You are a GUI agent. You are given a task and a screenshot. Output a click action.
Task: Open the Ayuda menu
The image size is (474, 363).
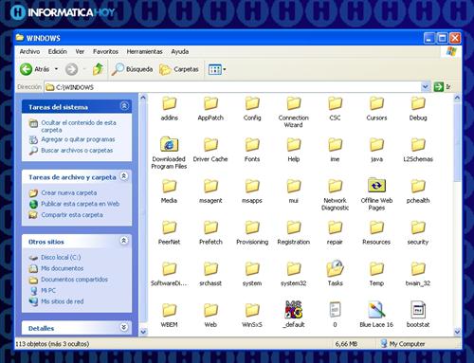(x=180, y=51)
